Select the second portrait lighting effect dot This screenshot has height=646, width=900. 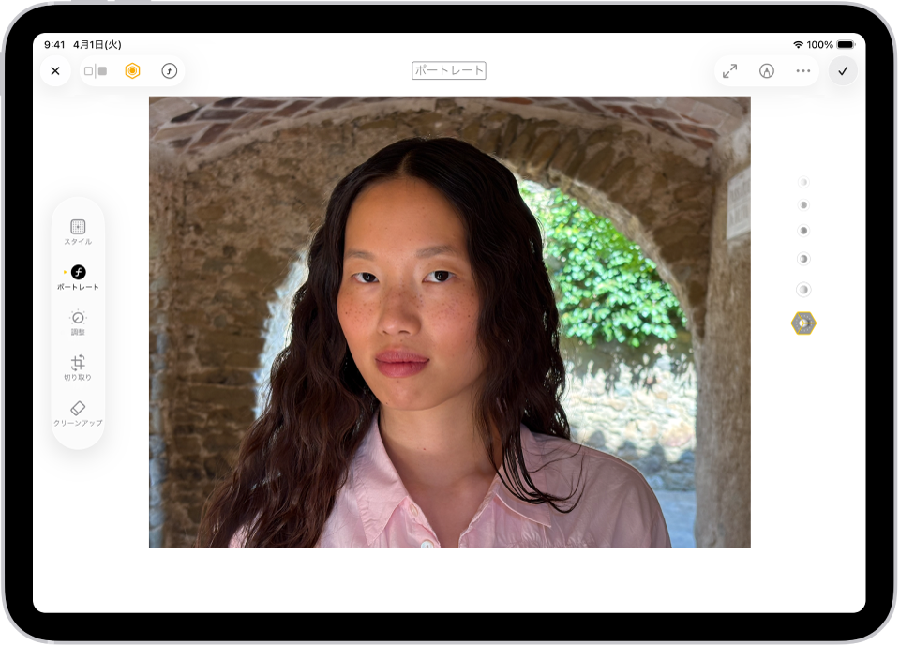(x=803, y=207)
